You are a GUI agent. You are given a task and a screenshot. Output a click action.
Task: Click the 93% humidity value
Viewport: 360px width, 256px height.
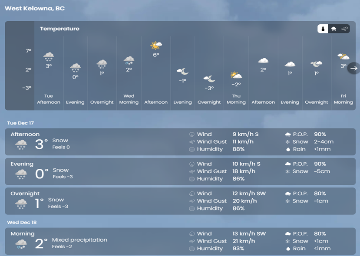(238, 249)
